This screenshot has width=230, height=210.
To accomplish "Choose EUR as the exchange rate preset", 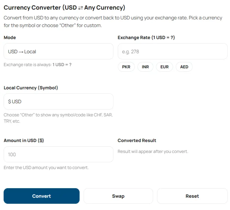I will coord(164,67).
